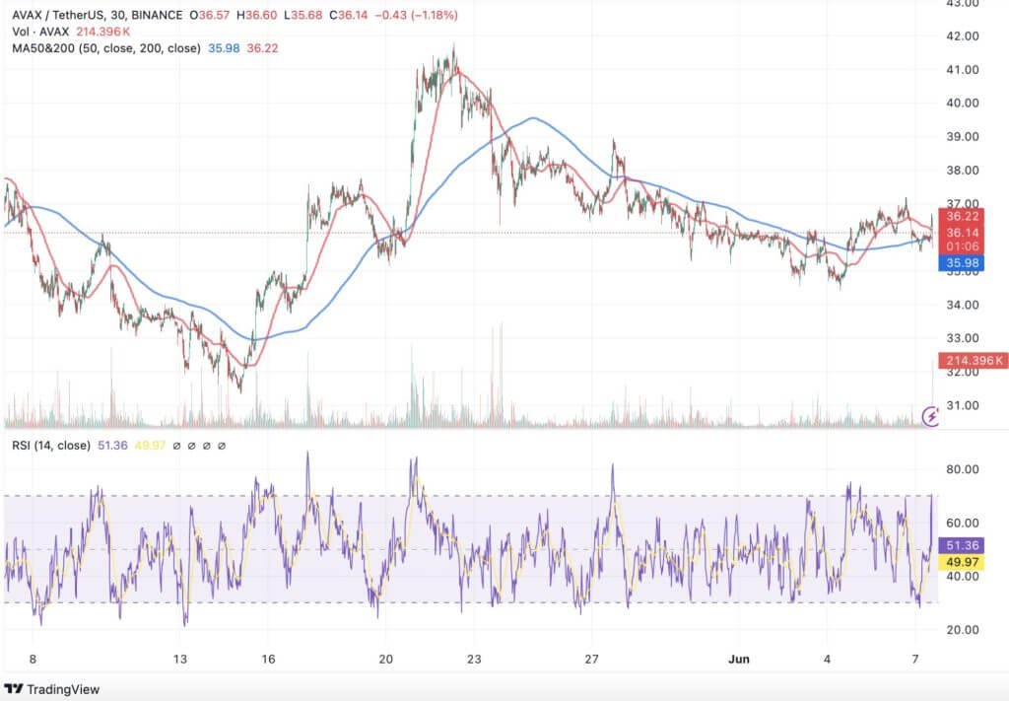This screenshot has width=1009, height=701.
Task: Click the yellow RSI value 49.97 in the legend
Action: (150, 446)
